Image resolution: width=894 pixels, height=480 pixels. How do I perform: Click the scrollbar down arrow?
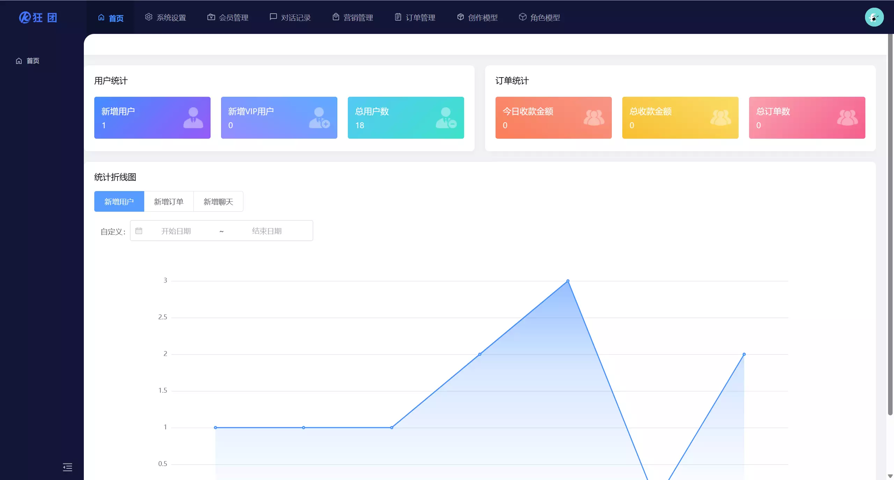pos(890,476)
